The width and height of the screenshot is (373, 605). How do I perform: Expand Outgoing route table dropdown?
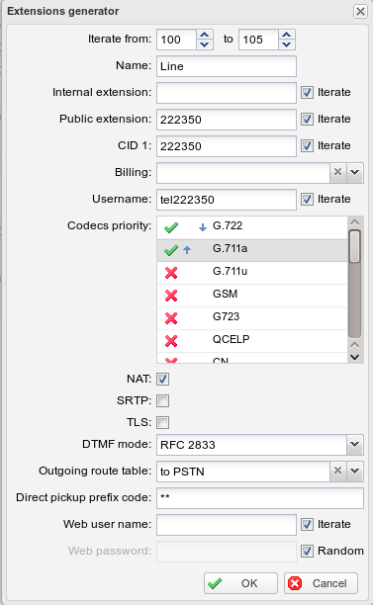[355, 471]
